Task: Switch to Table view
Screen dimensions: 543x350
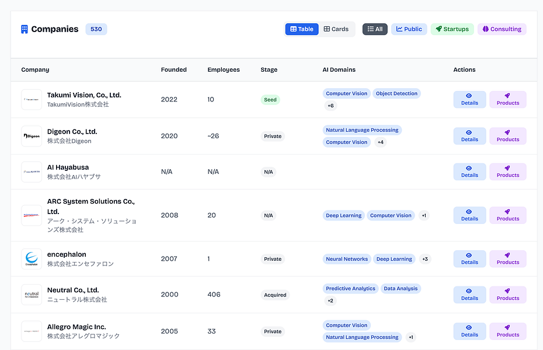Action: (x=302, y=29)
